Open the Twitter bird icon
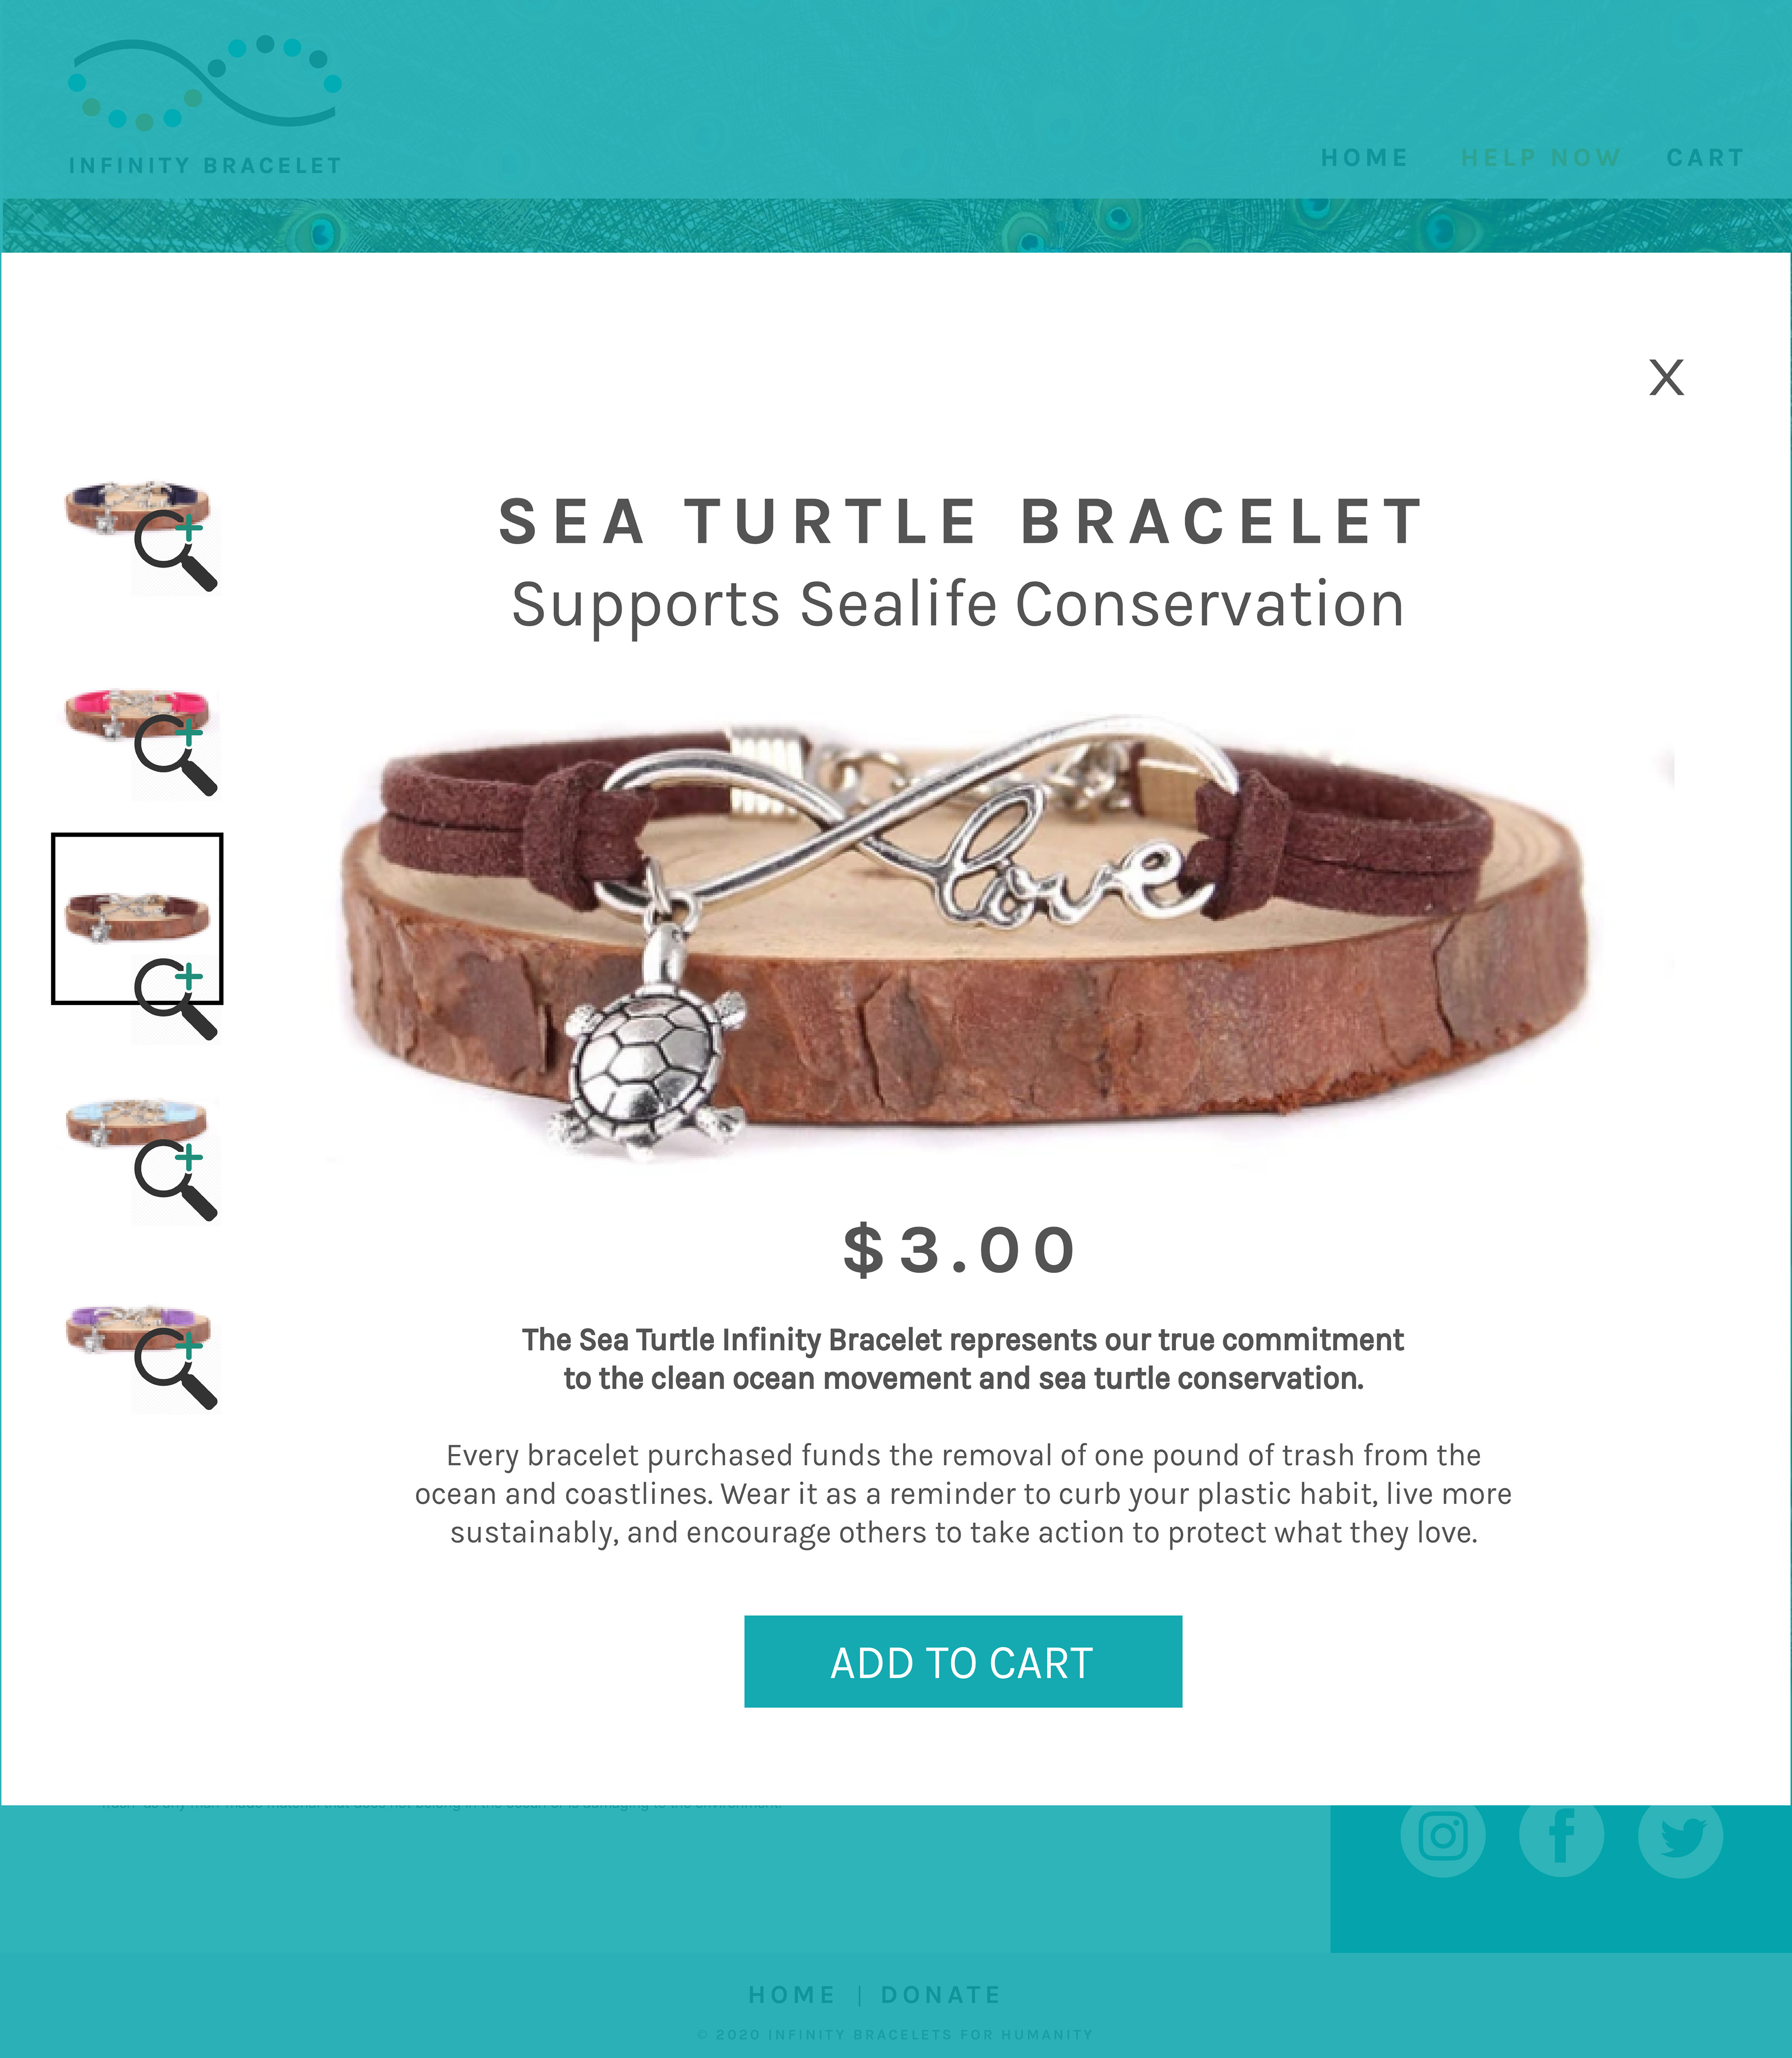Image resolution: width=1792 pixels, height=2058 pixels. (1680, 1835)
